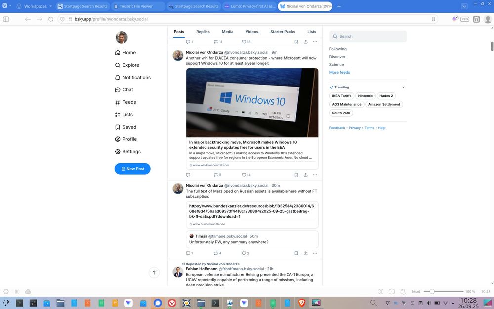
Task: Switch to the Replies tab
Action: tap(203, 32)
